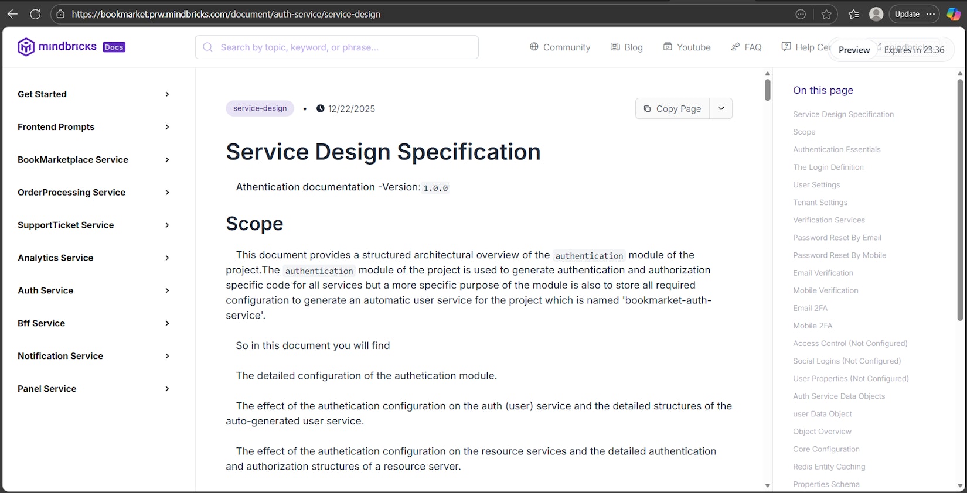
Task: Go to the Blog nav item
Action: point(626,47)
